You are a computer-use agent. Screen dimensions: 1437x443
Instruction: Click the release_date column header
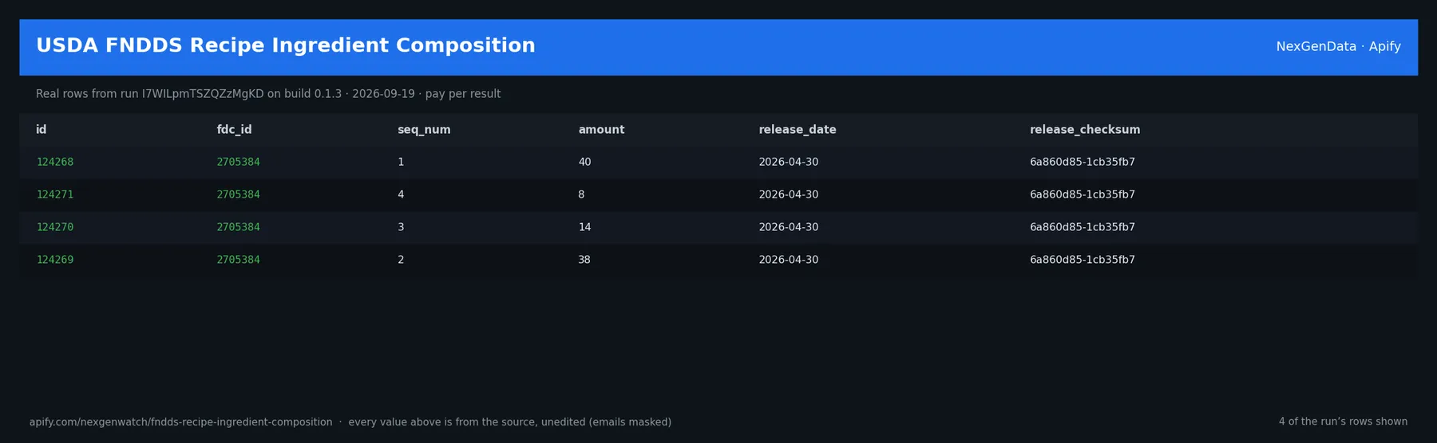[x=798, y=130]
